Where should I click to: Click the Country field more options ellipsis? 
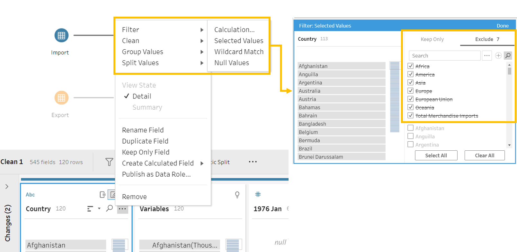click(x=122, y=209)
